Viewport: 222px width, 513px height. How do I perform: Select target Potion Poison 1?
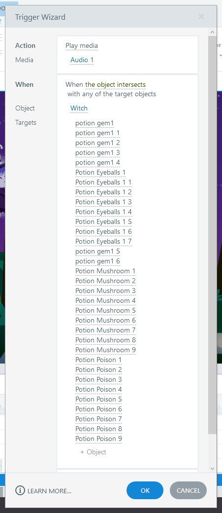[98, 360]
